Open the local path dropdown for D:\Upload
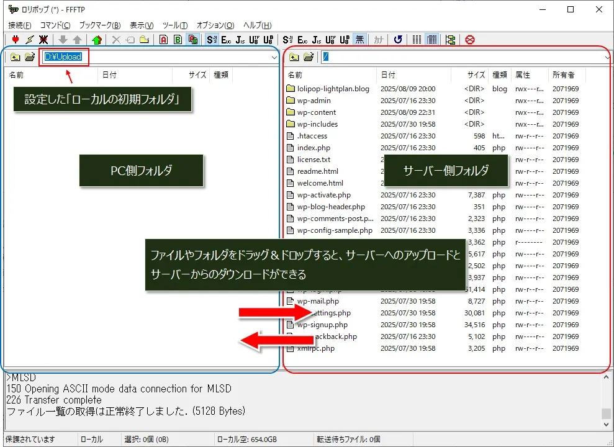614x447 pixels. coord(275,56)
